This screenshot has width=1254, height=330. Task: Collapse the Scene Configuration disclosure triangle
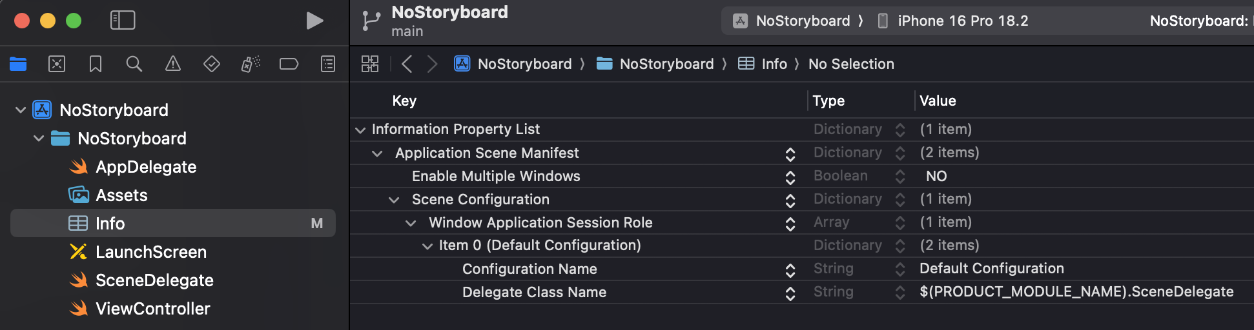[394, 200]
